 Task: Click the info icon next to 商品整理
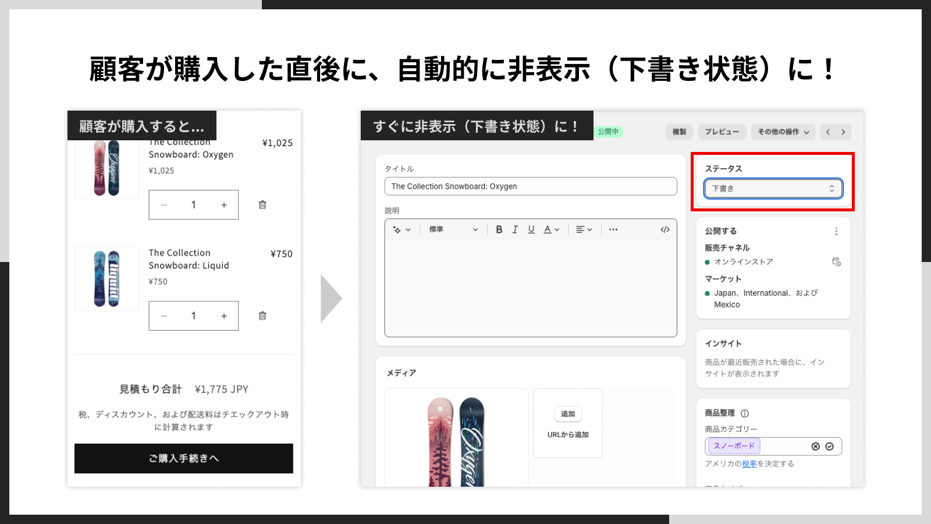click(745, 413)
